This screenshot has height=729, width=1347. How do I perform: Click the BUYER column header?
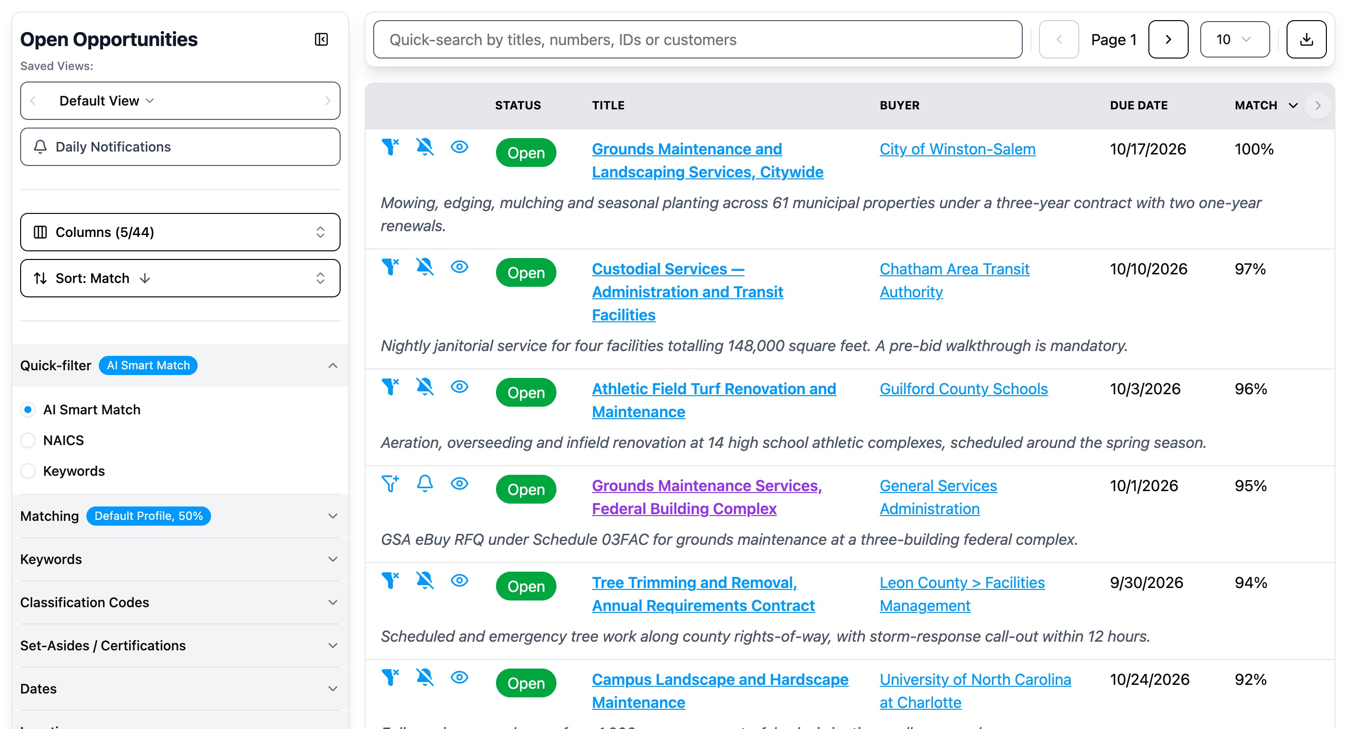click(899, 105)
